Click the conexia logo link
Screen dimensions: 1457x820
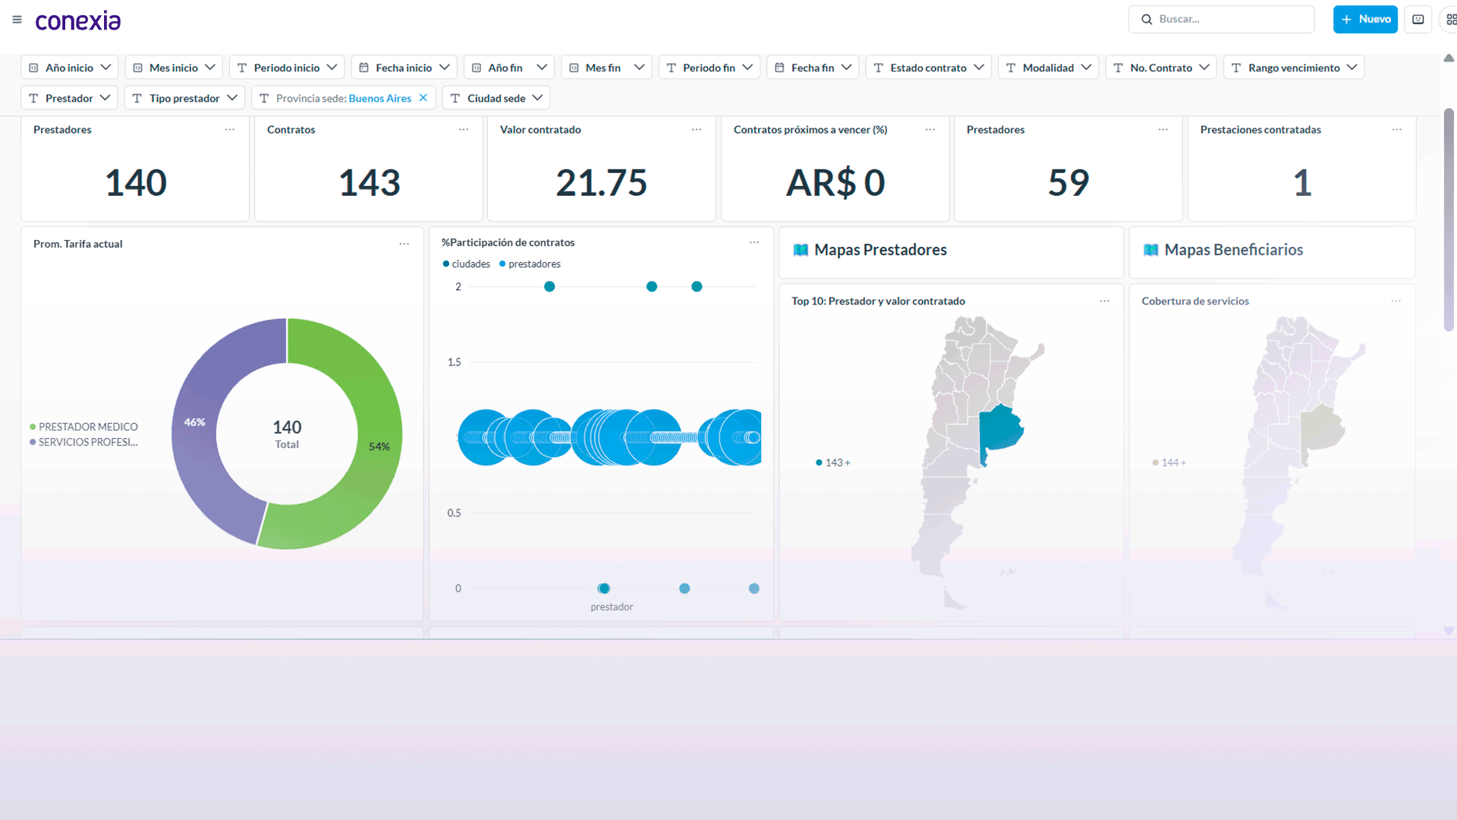78,20
